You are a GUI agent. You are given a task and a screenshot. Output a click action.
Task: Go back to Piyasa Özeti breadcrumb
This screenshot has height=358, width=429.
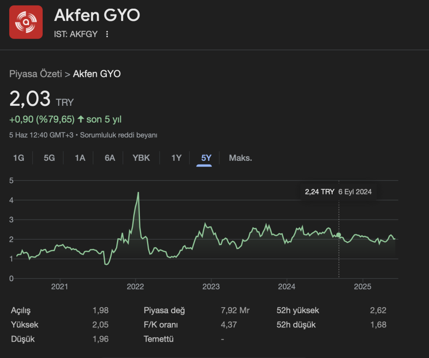pyautogui.click(x=35, y=74)
